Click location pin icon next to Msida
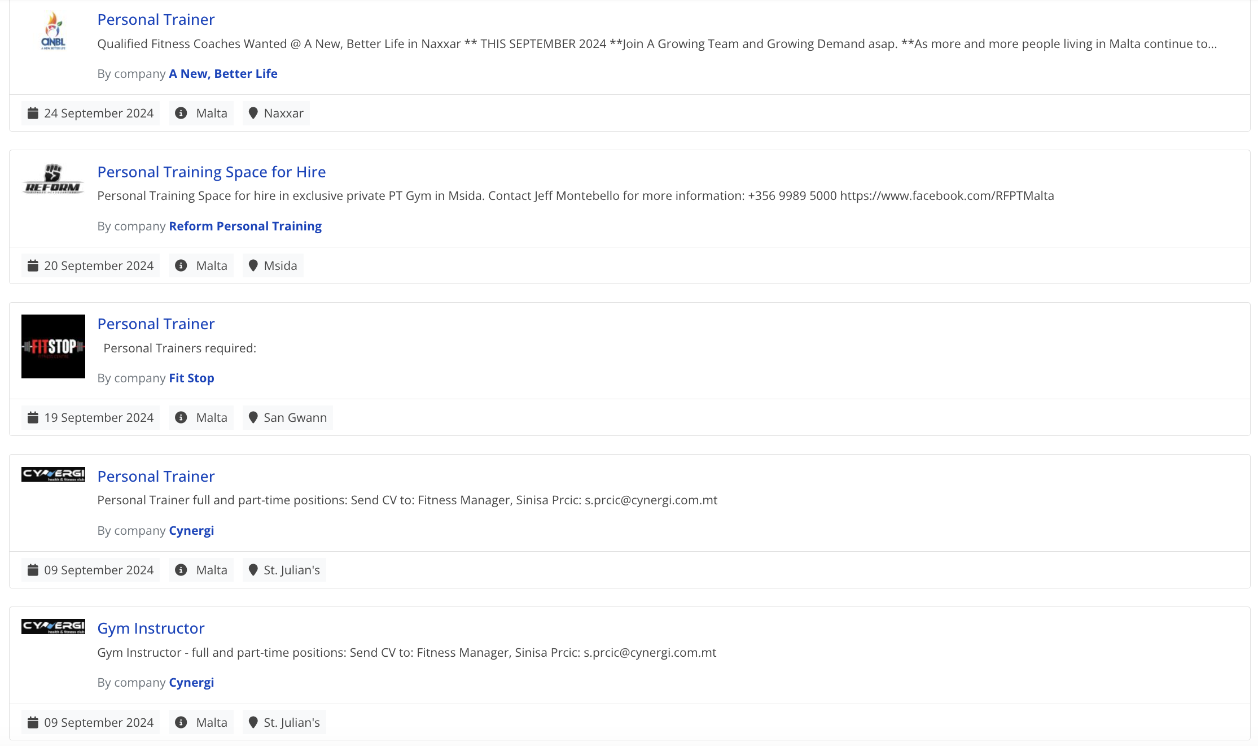The width and height of the screenshot is (1258, 746). pos(253,265)
